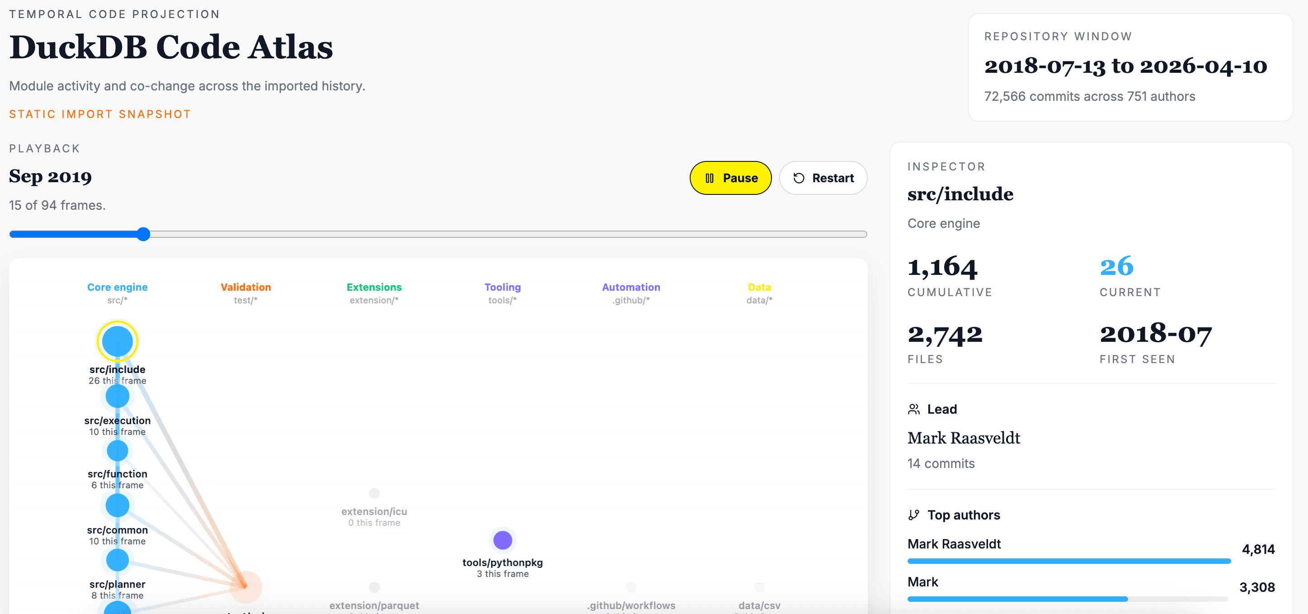Click the extension/parquet label

click(x=374, y=605)
